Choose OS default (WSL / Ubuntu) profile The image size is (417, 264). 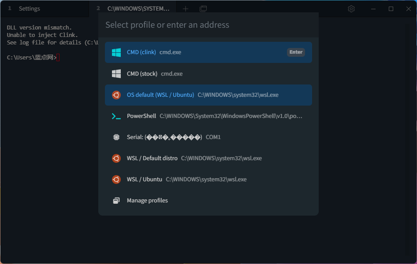(x=208, y=95)
